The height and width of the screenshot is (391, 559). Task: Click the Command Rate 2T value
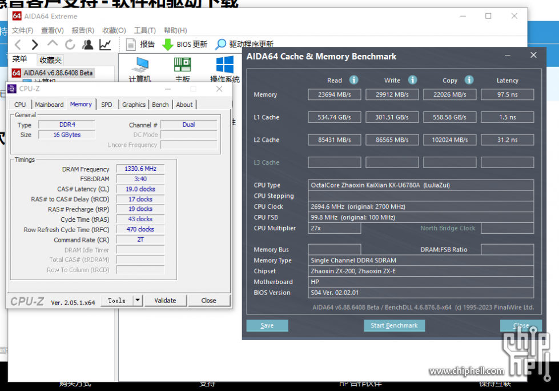pyautogui.click(x=140, y=240)
